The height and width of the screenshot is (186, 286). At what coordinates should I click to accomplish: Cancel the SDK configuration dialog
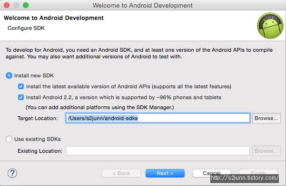[212, 173]
